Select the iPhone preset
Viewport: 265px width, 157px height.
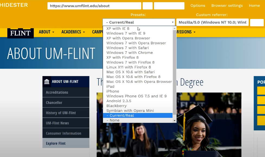(138, 91)
